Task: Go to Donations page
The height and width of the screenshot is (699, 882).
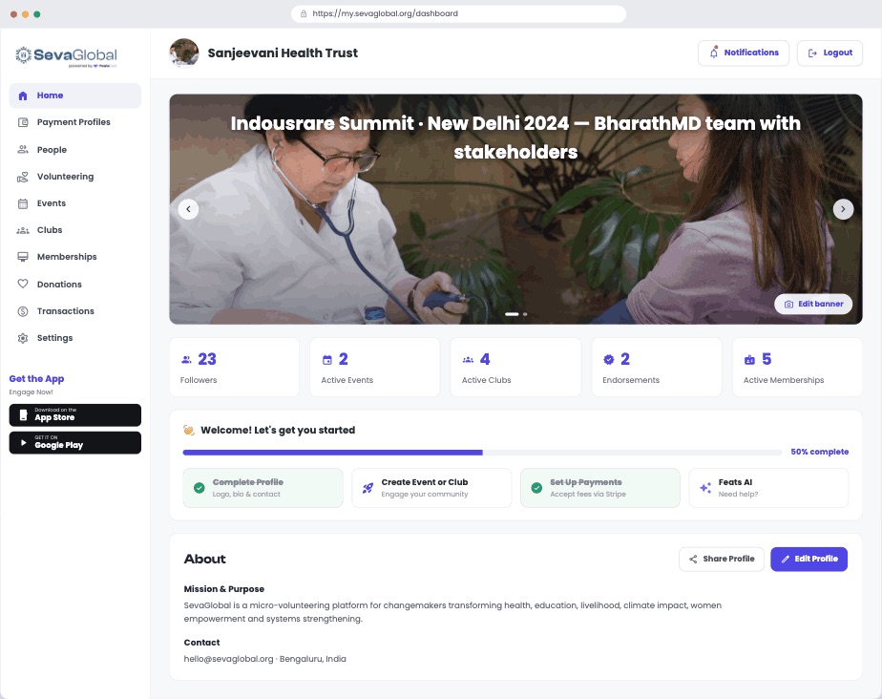Action: coord(74,284)
